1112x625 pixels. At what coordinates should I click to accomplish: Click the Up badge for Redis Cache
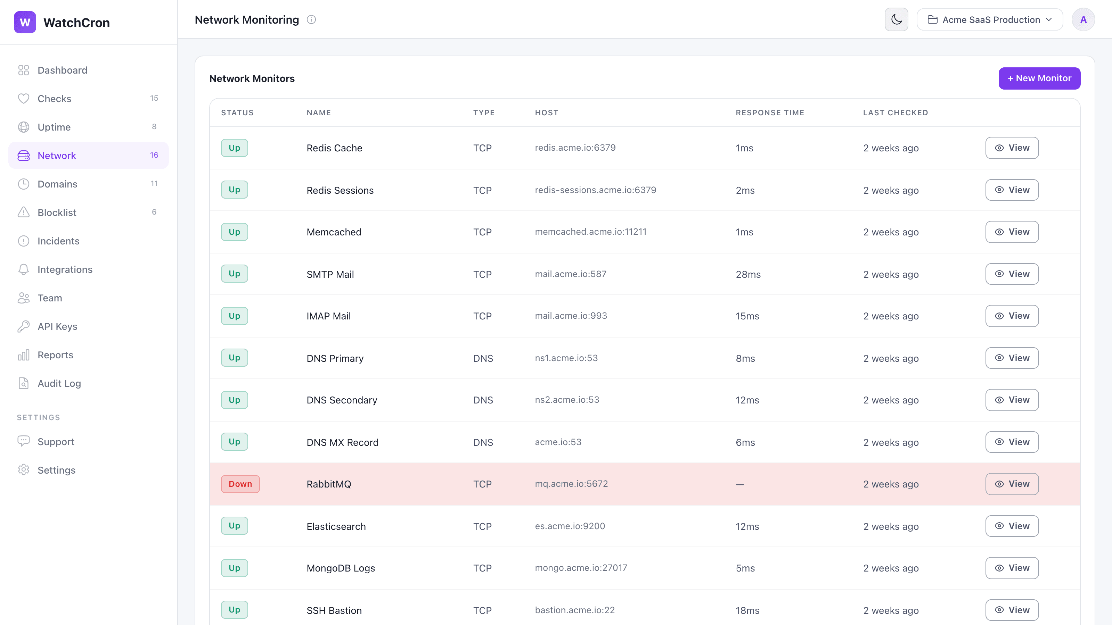click(235, 148)
